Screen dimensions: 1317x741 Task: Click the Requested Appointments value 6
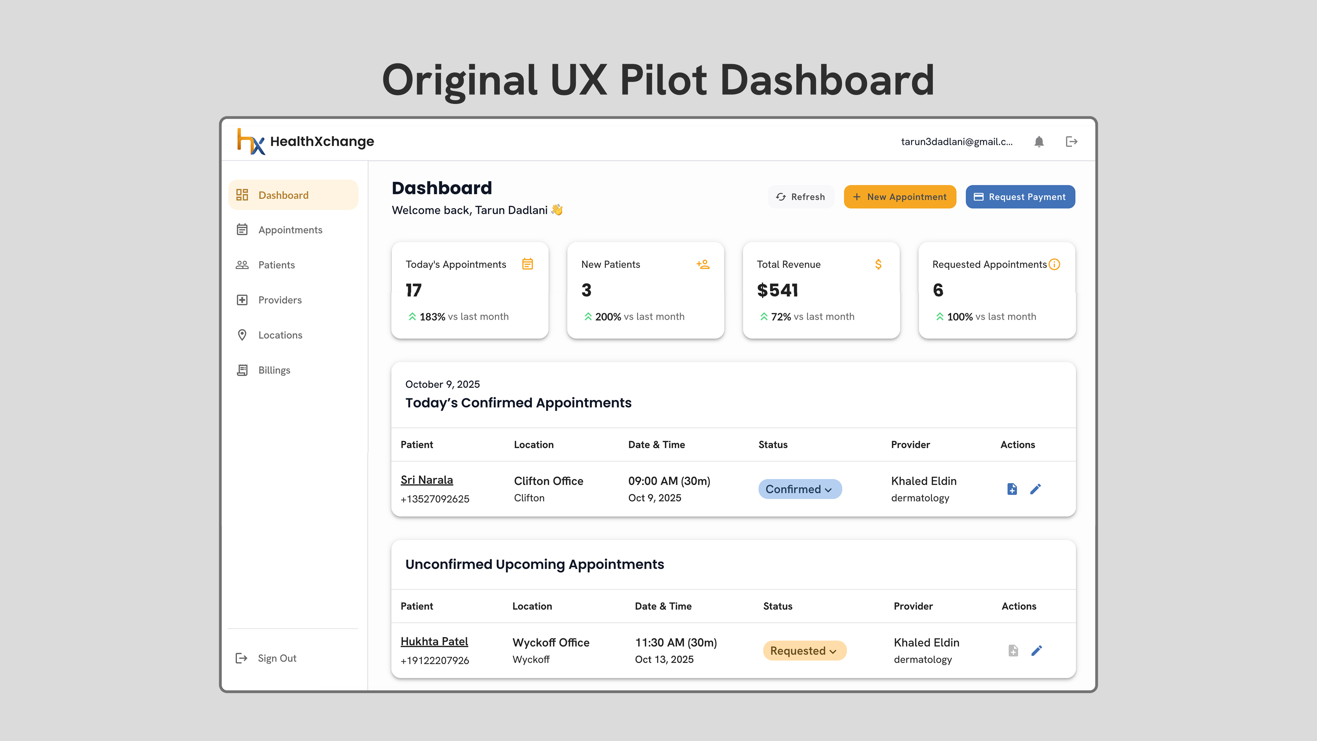click(938, 290)
